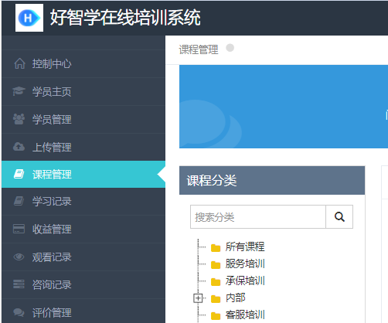388x323 pixels.
Task: Click the chat bubbles icon for 评价管理
Action: tap(19, 312)
